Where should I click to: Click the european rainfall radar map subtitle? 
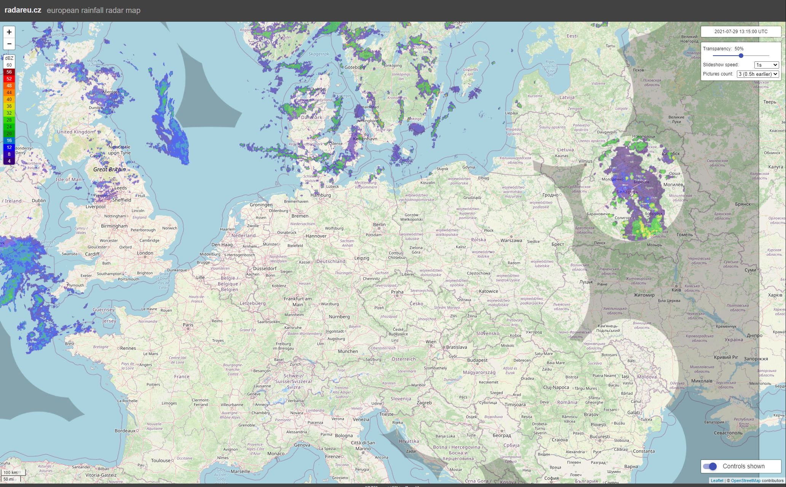(93, 10)
